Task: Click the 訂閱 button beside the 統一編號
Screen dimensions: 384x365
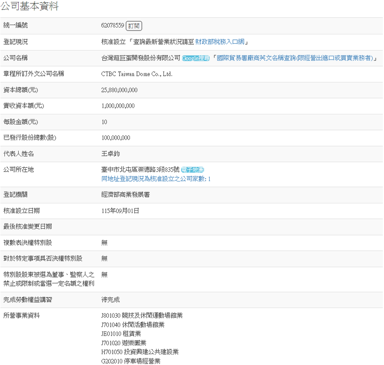Action: tap(134, 26)
